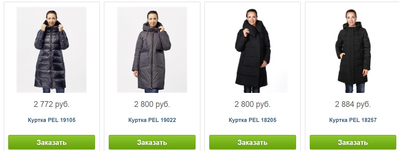399x151 pixels.
Task: Follow the Куртка PEL 19105 title link
Action: click(x=52, y=120)
